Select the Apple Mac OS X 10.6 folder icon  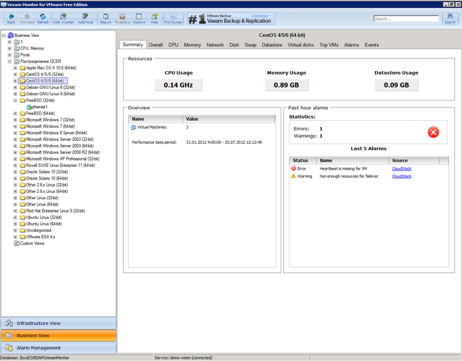tap(23, 68)
